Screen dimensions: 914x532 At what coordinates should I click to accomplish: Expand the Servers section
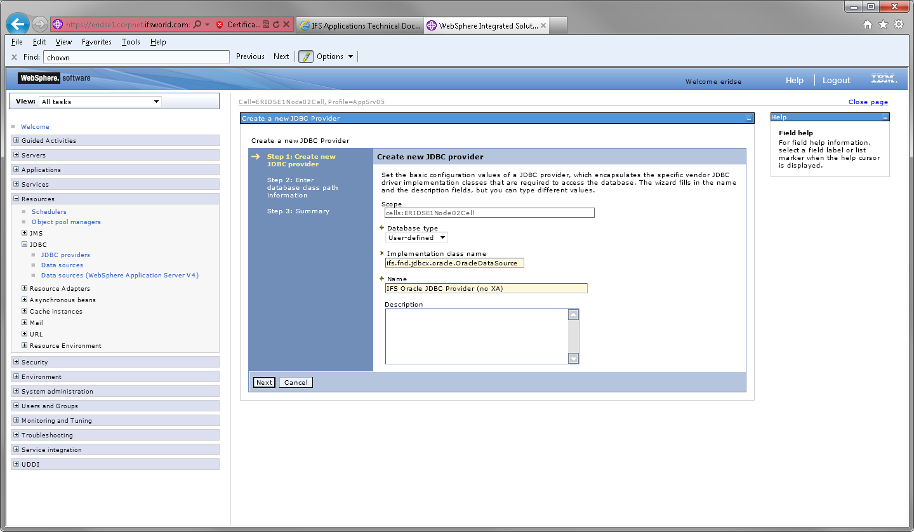[17, 155]
